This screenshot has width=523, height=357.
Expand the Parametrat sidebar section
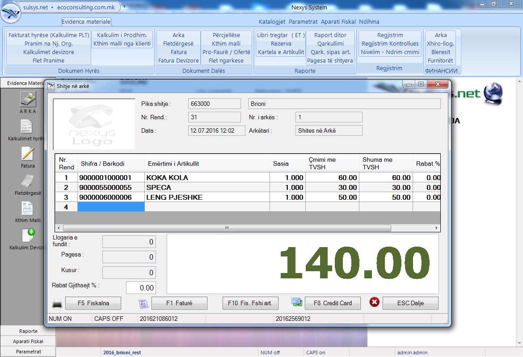click(28, 352)
